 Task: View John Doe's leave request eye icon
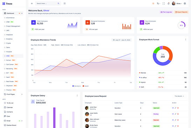(x=173, y=108)
